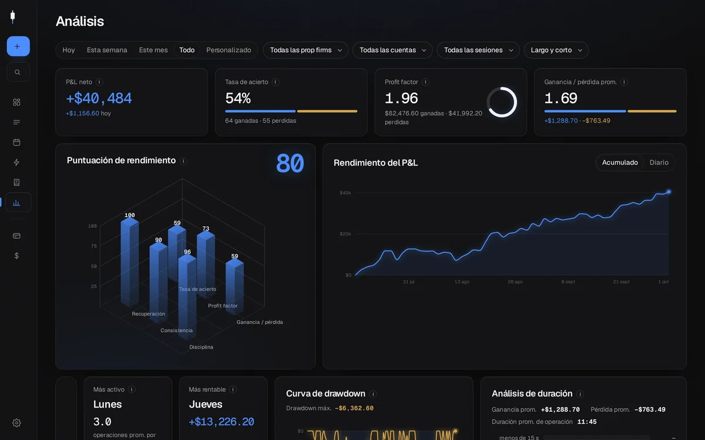Open the search magnifier in sidebar
This screenshot has width=705, height=440.
click(18, 72)
